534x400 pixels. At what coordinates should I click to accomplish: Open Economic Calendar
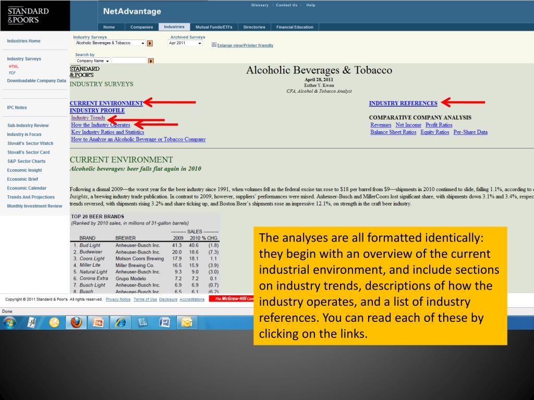coord(27,188)
